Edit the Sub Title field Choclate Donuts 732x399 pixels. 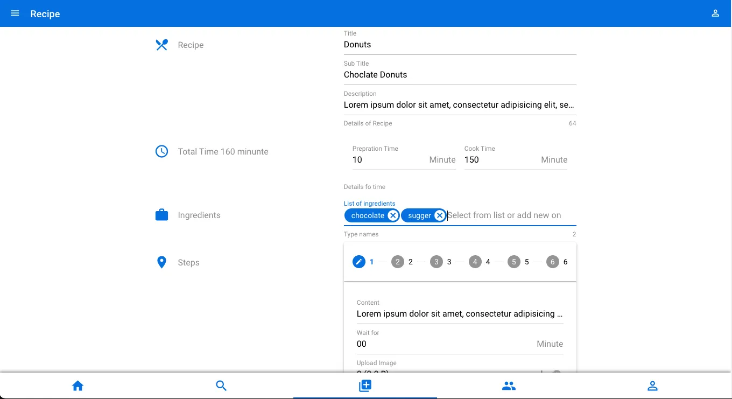460,75
